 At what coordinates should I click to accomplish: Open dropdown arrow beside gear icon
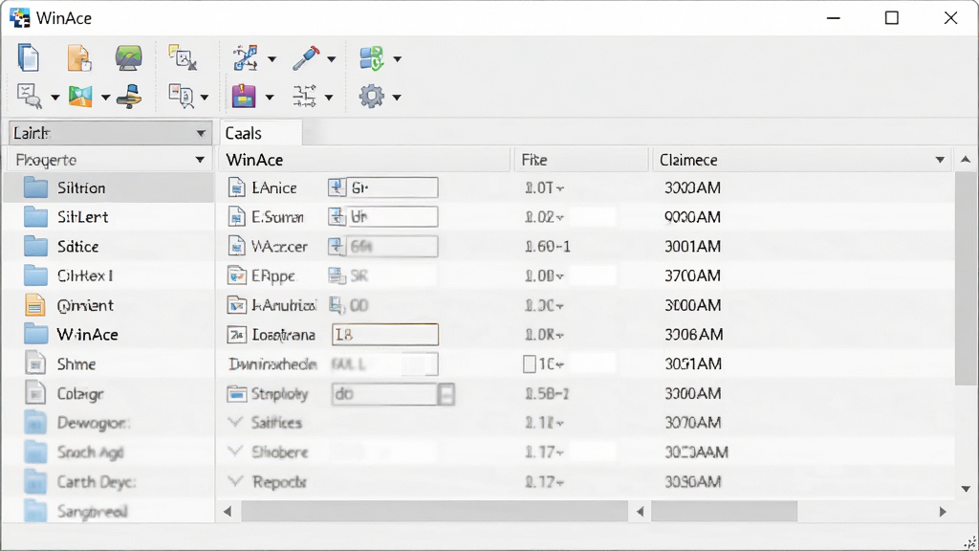[397, 98]
